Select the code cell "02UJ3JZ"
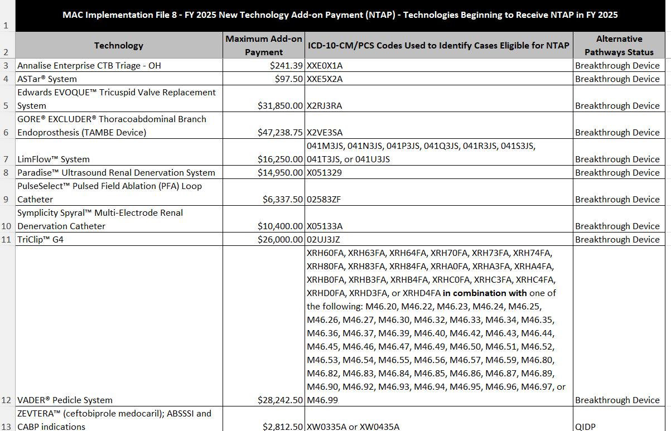This screenshot has width=671, height=431. (438, 239)
